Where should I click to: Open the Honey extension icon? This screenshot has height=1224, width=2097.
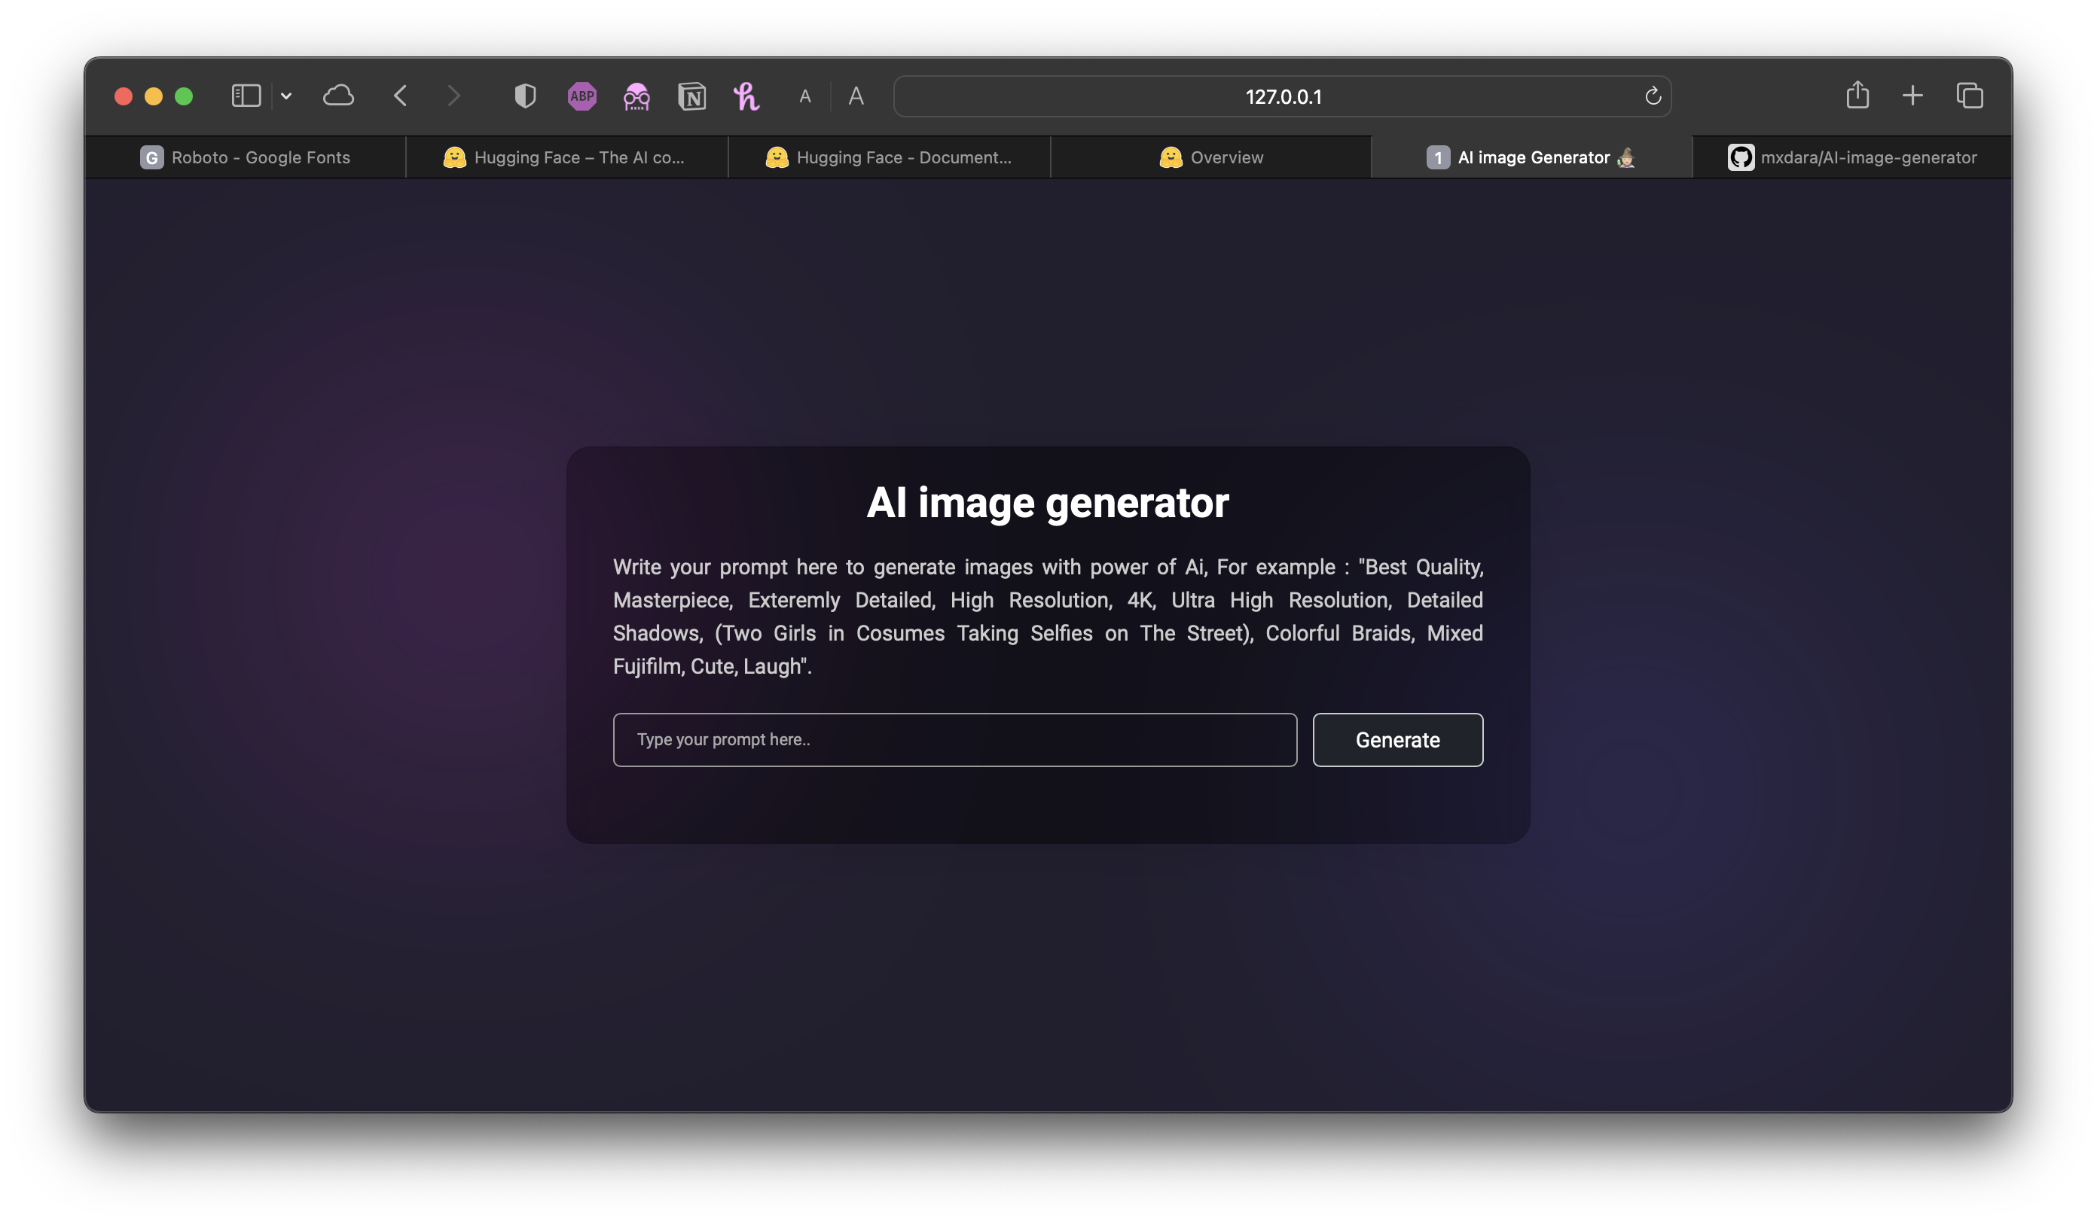coord(746,96)
